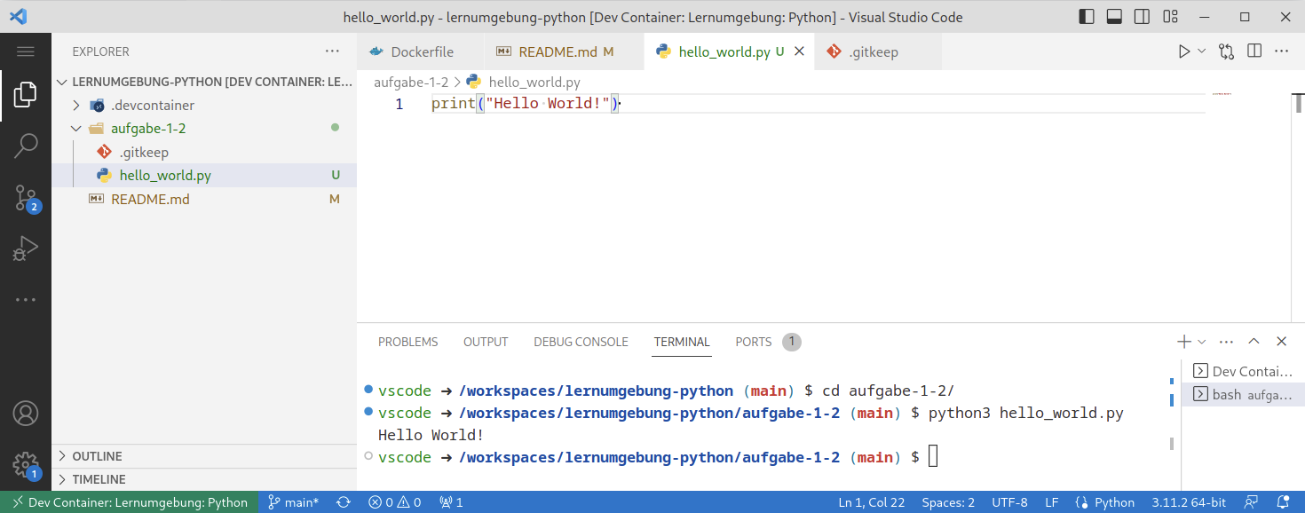
Task: Maximize the terminal panel size
Action: [1254, 342]
